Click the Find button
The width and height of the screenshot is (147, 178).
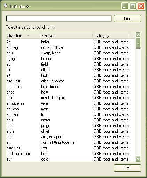[x=128, y=18]
